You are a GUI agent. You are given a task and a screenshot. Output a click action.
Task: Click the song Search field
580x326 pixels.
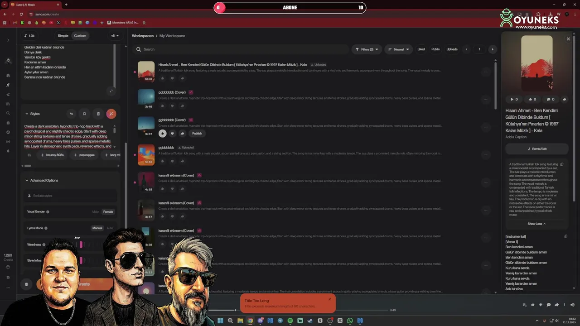241,49
